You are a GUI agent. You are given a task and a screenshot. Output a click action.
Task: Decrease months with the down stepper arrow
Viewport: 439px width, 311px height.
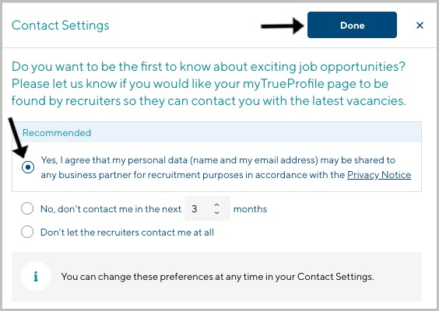tap(216, 212)
